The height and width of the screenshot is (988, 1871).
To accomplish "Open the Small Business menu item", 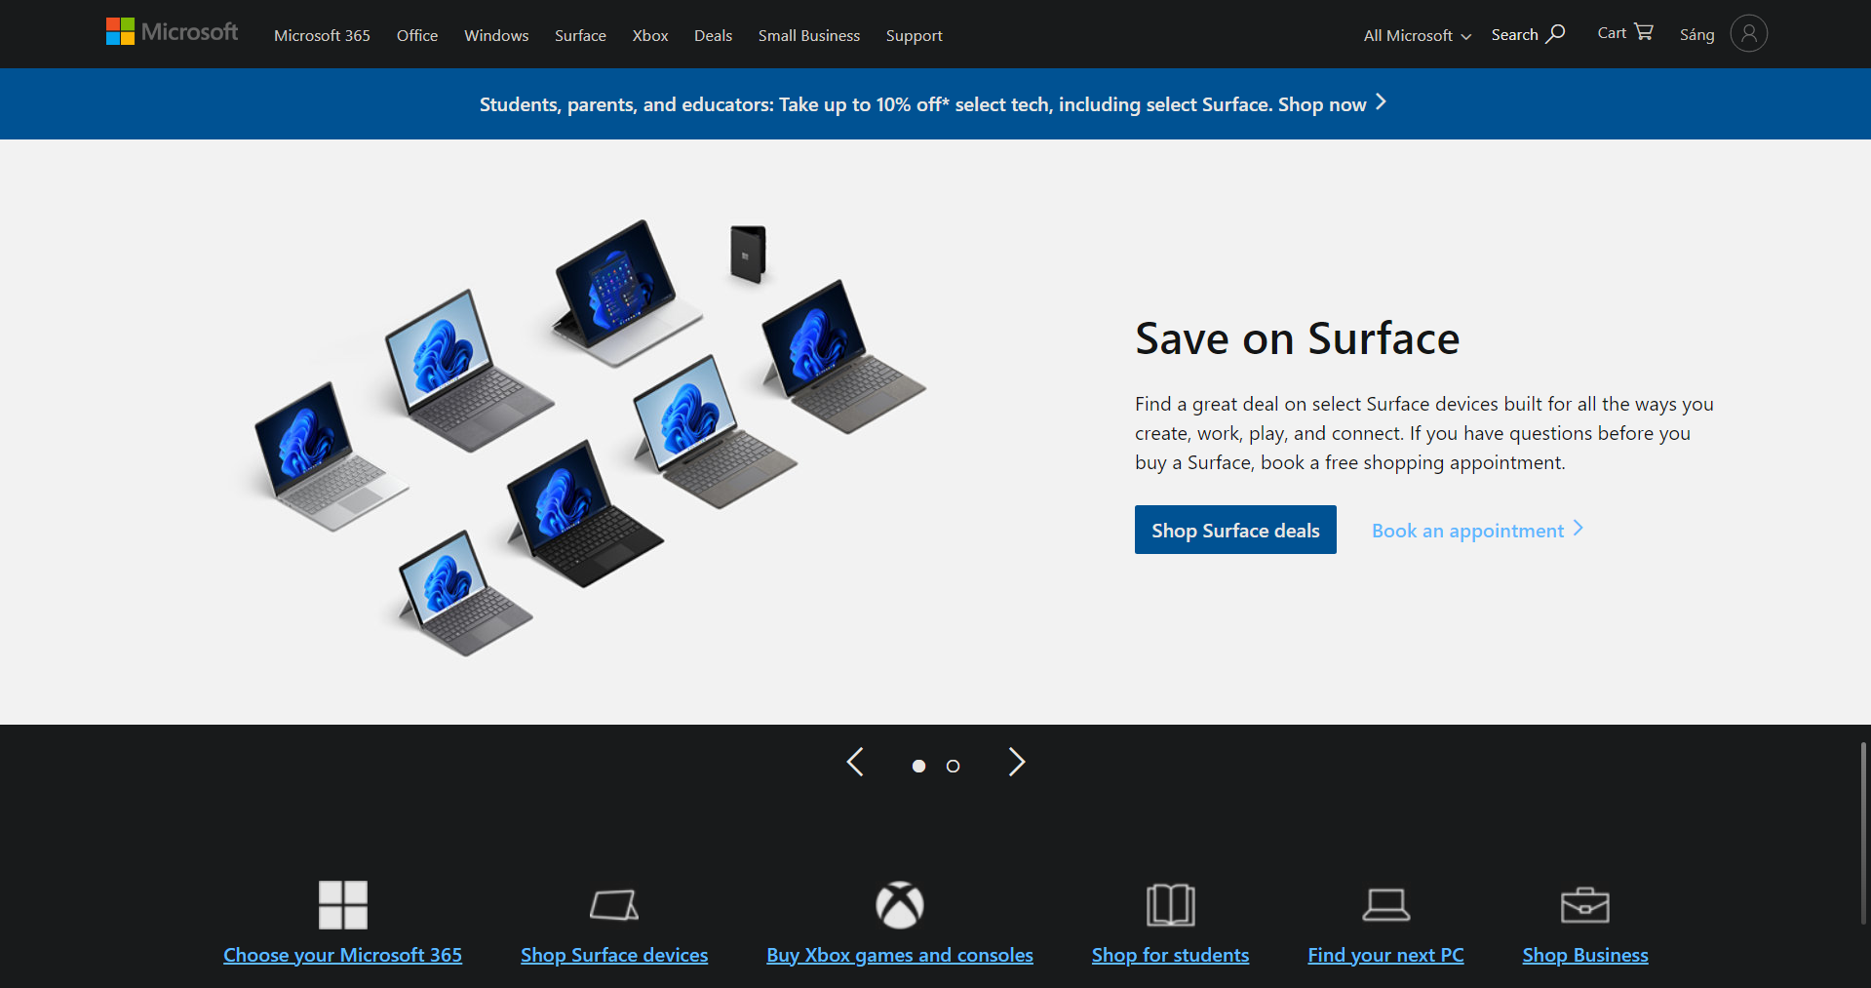I will tap(809, 35).
